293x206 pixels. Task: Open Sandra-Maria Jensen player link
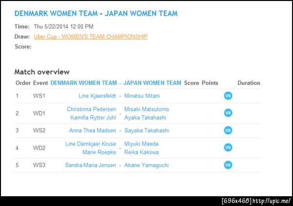(x=90, y=165)
